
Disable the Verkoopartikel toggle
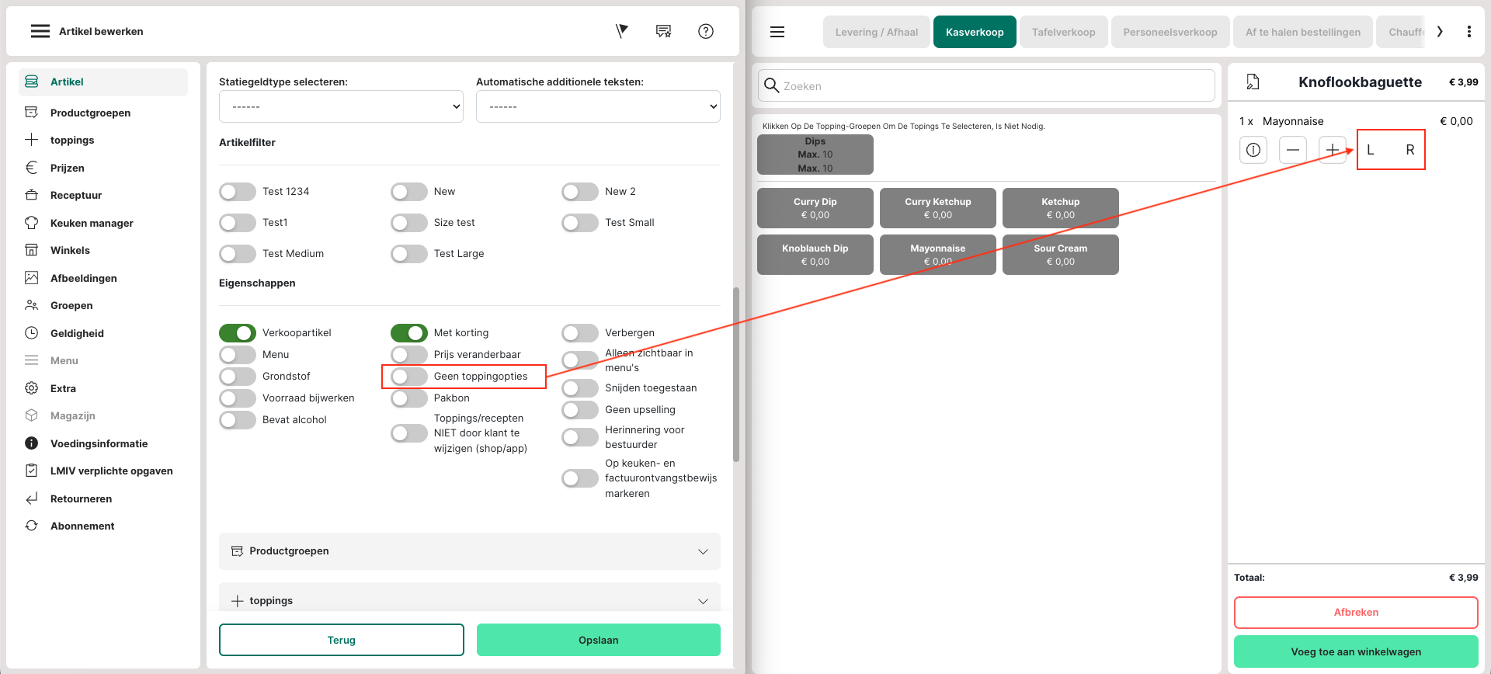point(238,333)
